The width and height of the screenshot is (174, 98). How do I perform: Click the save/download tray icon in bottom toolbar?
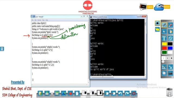tap(47, 93)
